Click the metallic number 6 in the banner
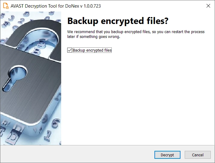Viewport: 215px width, 163px height. point(56,123)
